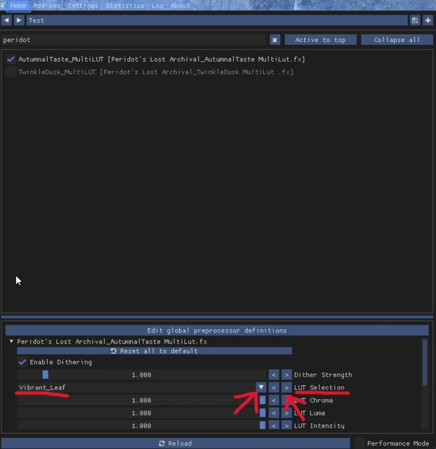This screenshot has width=436, height=449.
Task: Select next LUT with right arrow
Action: pos(286,387)
